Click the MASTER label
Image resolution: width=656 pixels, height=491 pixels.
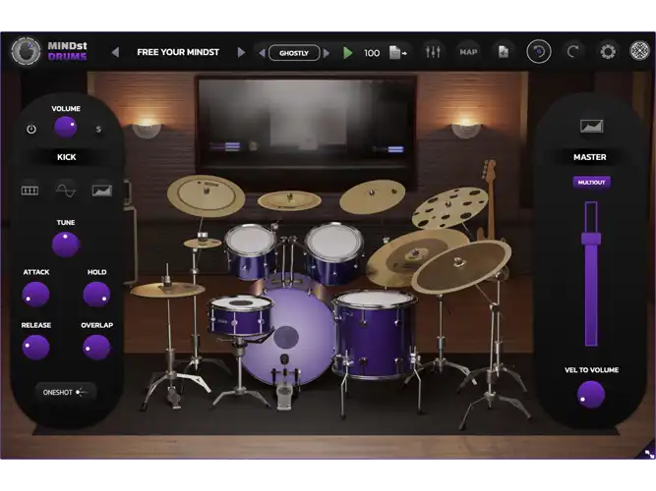pos(589,157)
